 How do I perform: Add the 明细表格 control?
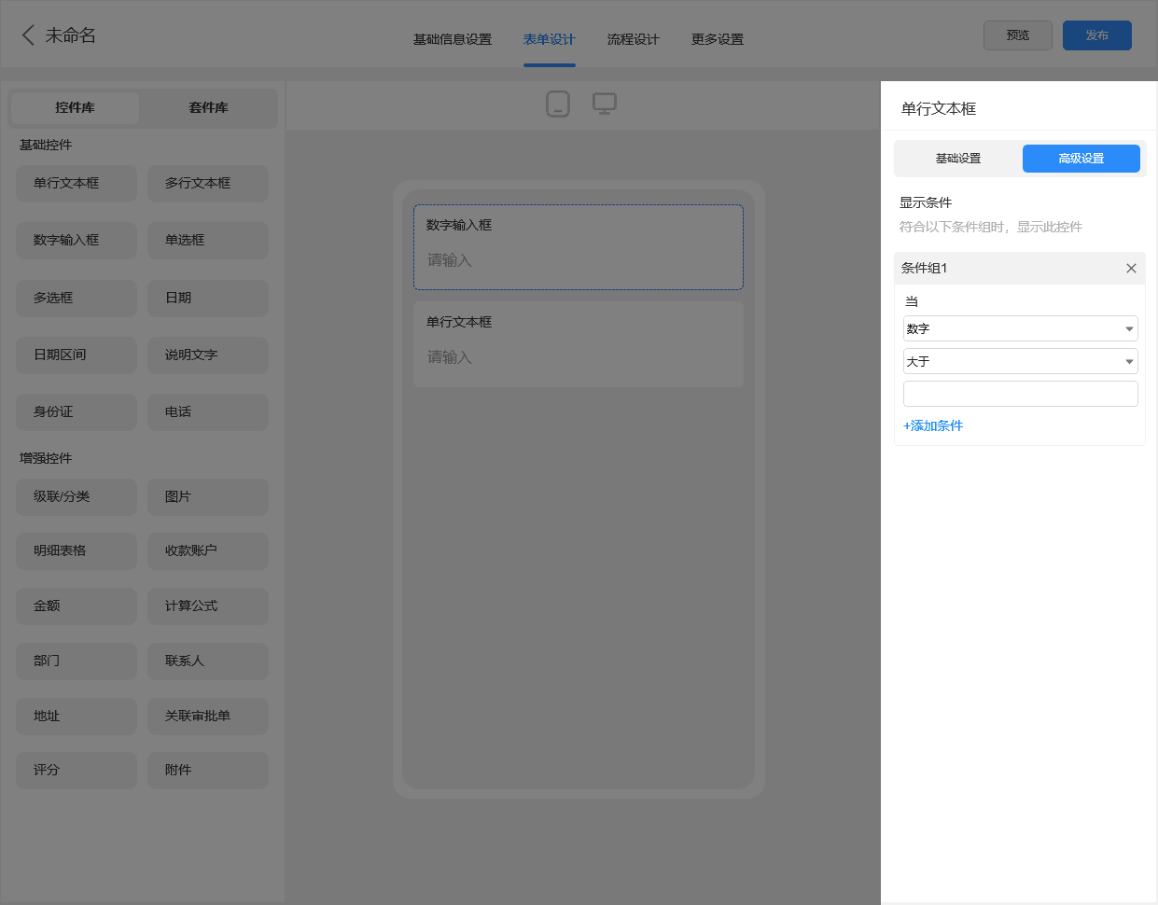coord(77,551)
